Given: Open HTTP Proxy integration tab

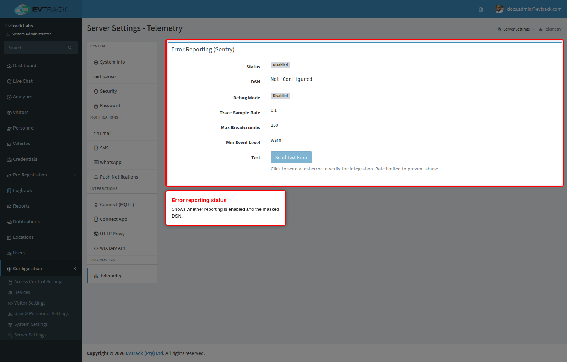Looking at the screenshot, I should (x=122, y=234).
